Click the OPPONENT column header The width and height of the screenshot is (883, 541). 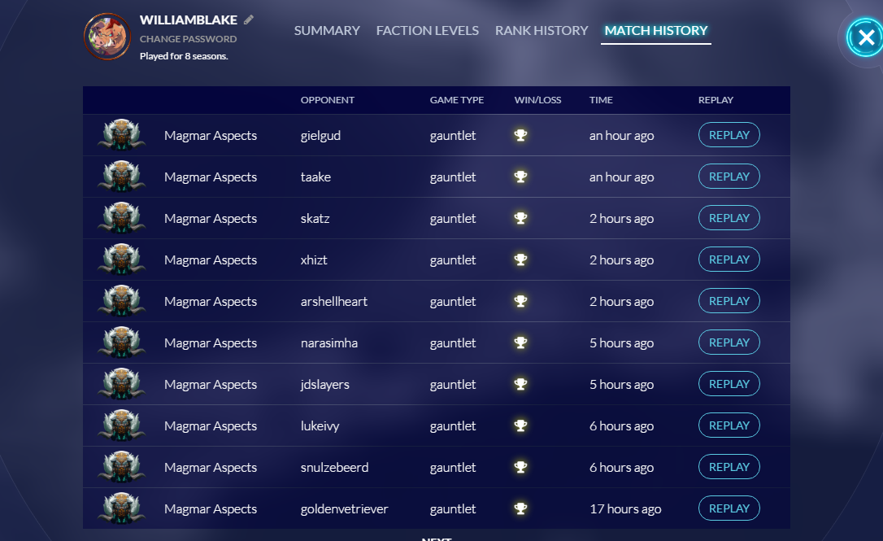pos(327,100)
